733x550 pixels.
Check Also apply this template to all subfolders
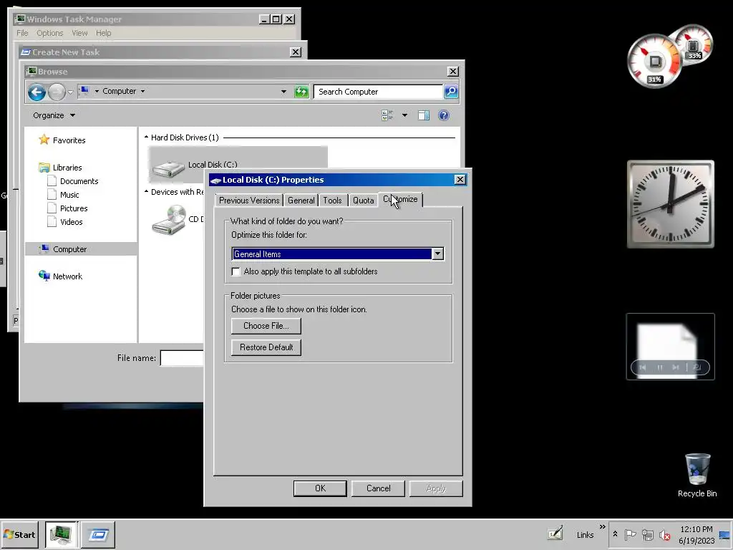(x=236, y=271)
